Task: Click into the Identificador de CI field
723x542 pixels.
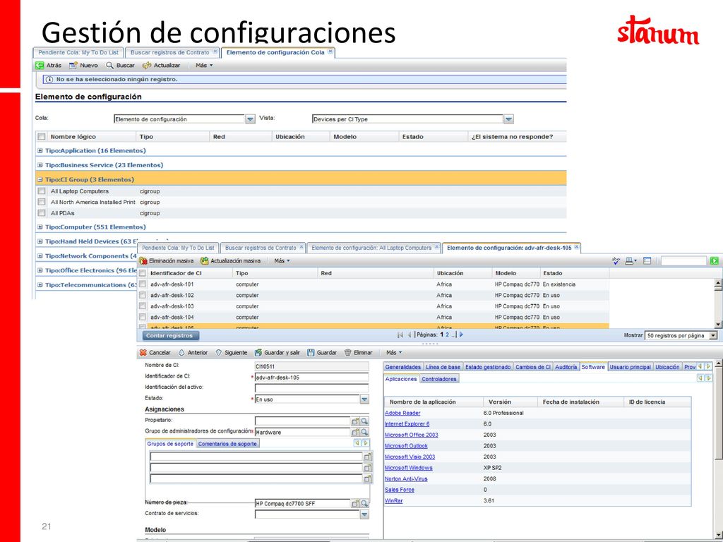Action: pos(311,378)
